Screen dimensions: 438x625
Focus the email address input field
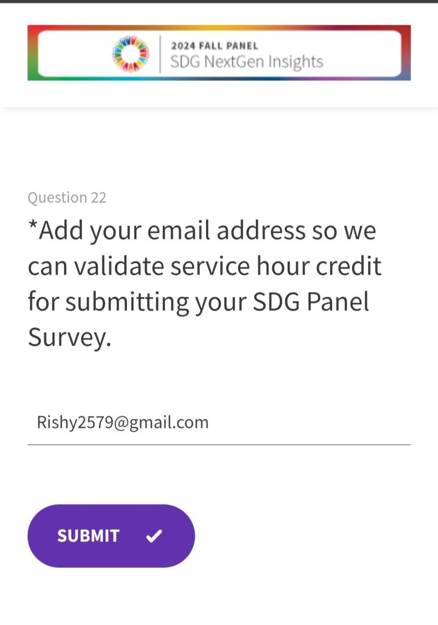click(x=219, y=422)
